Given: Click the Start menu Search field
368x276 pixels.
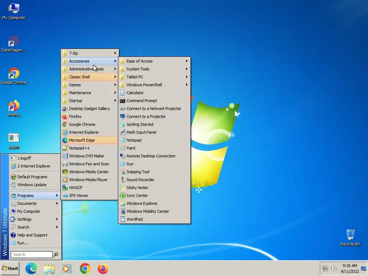Looking at the screenshot, I should (x=32, y=254).
